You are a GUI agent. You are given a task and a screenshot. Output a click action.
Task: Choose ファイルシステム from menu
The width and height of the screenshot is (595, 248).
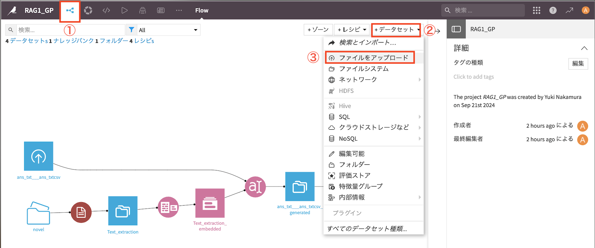click(x=374, y=69)
